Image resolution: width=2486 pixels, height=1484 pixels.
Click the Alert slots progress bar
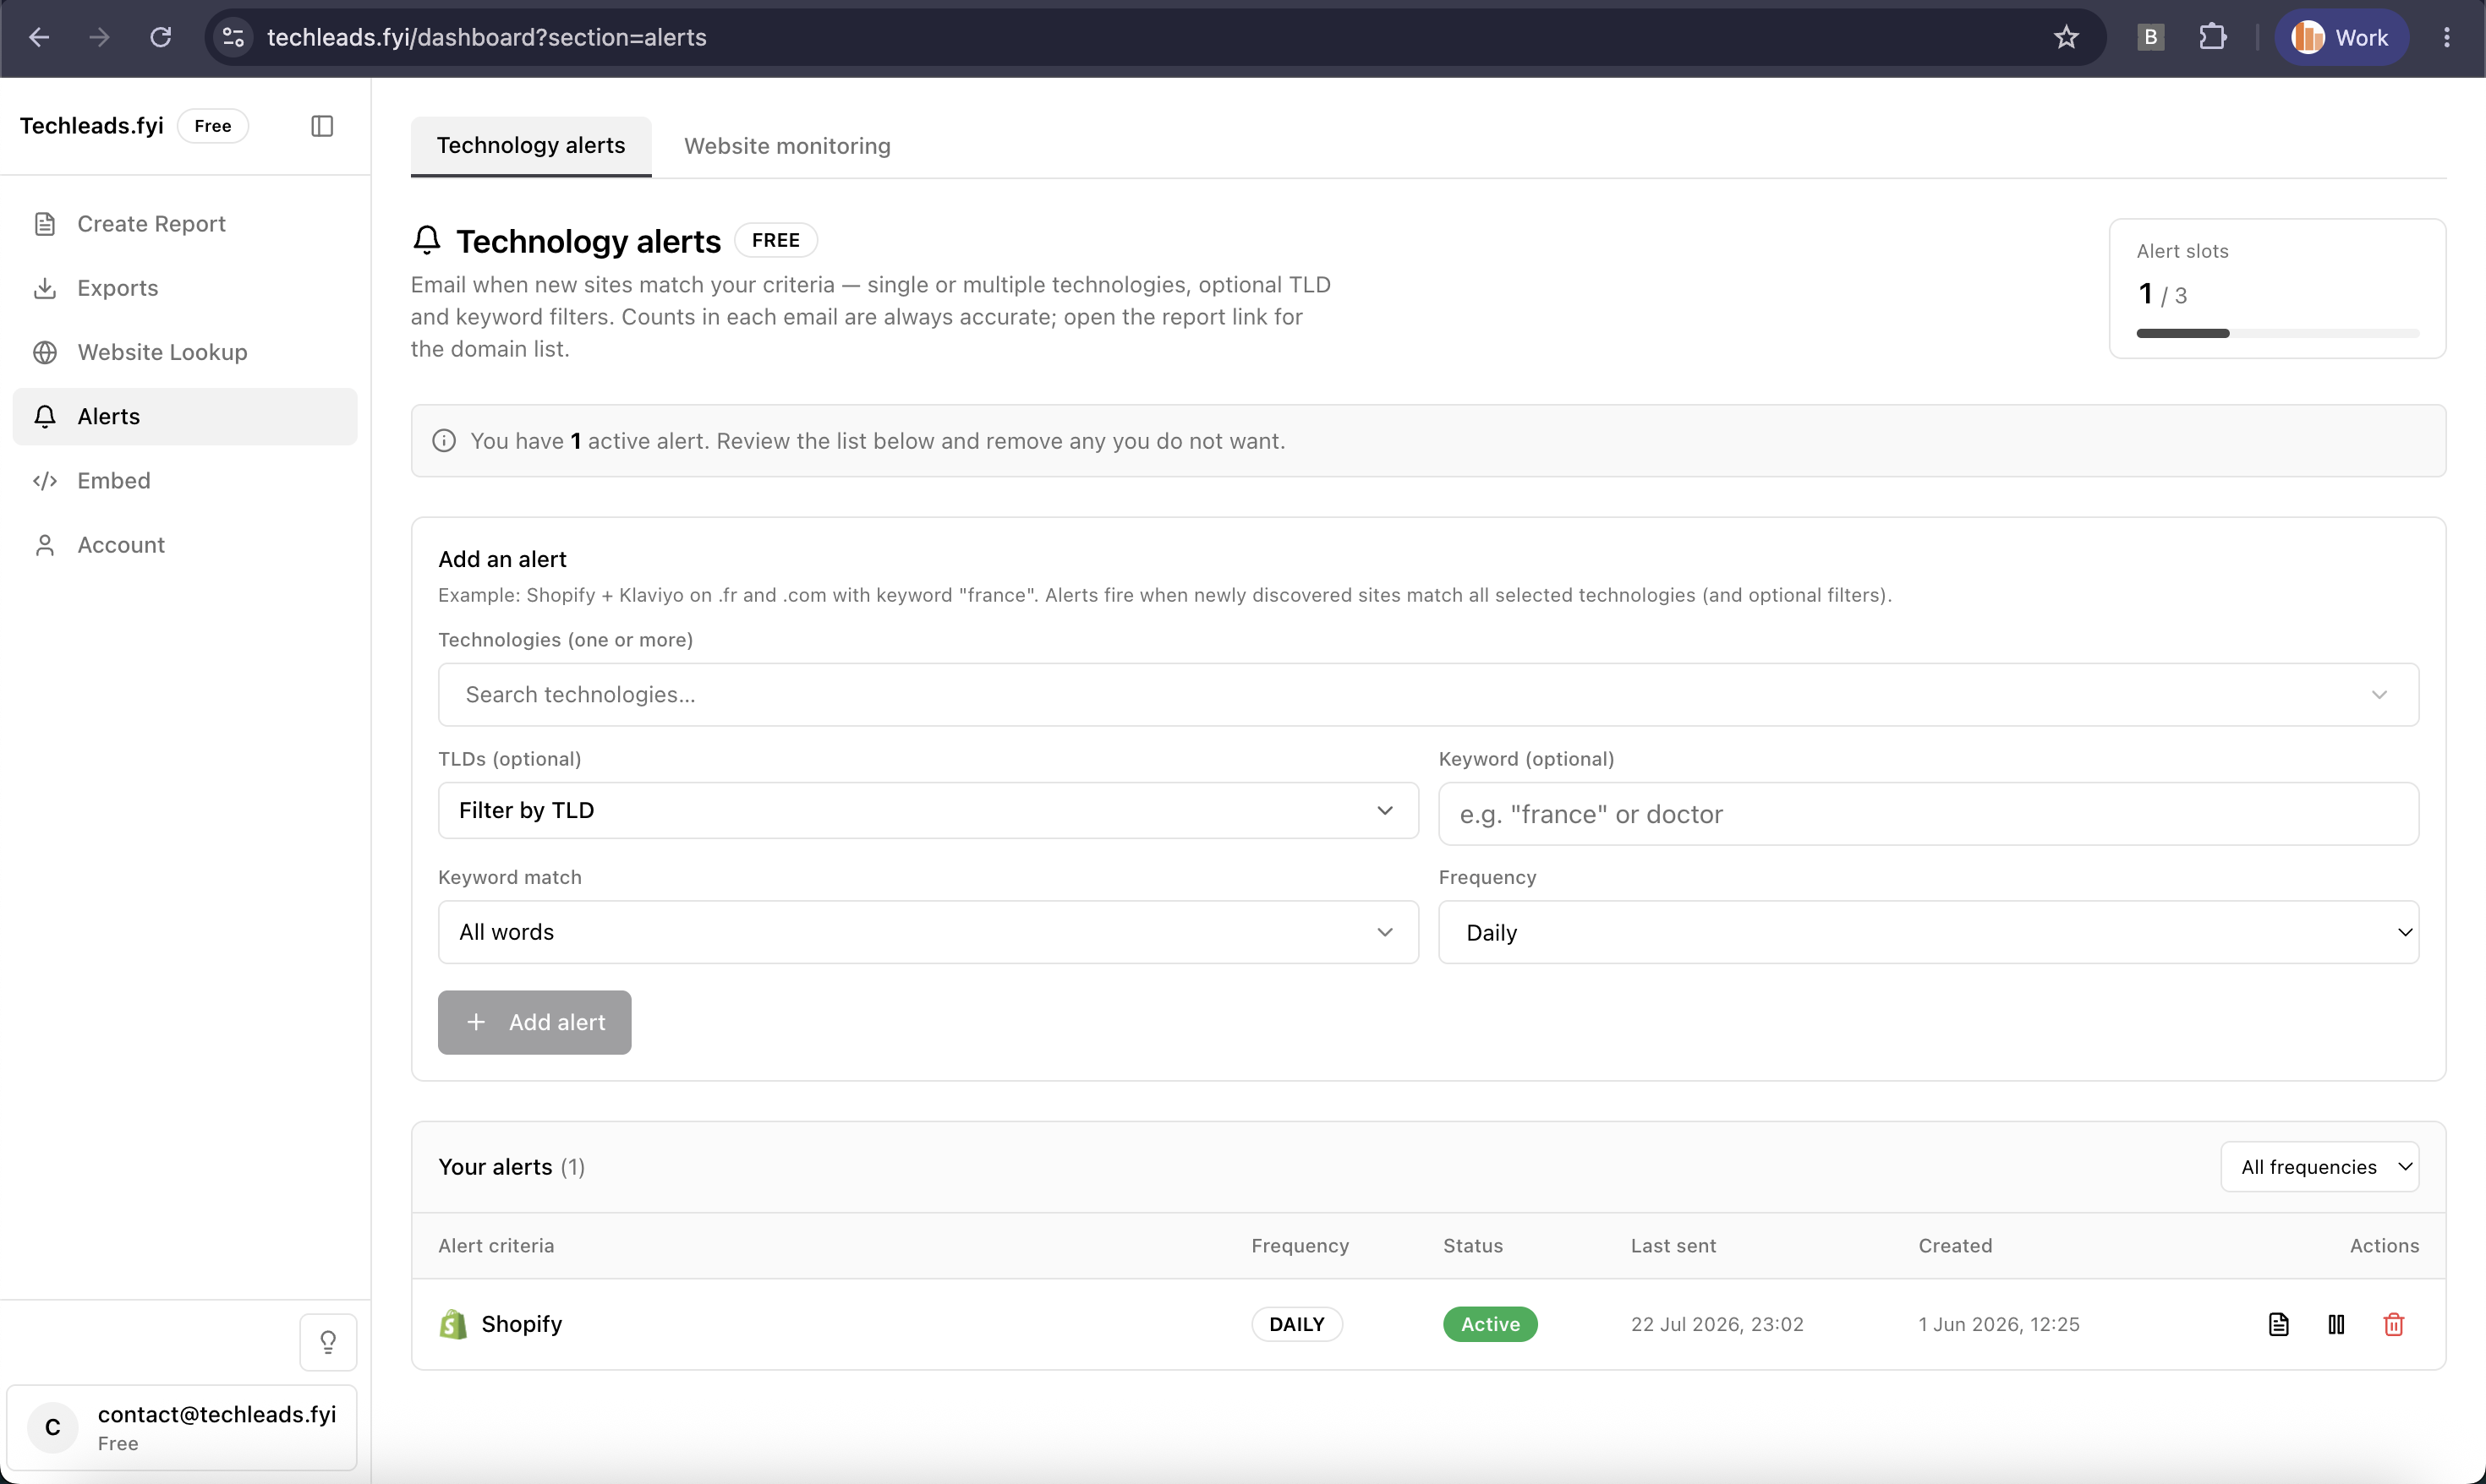click(2278, 333)
